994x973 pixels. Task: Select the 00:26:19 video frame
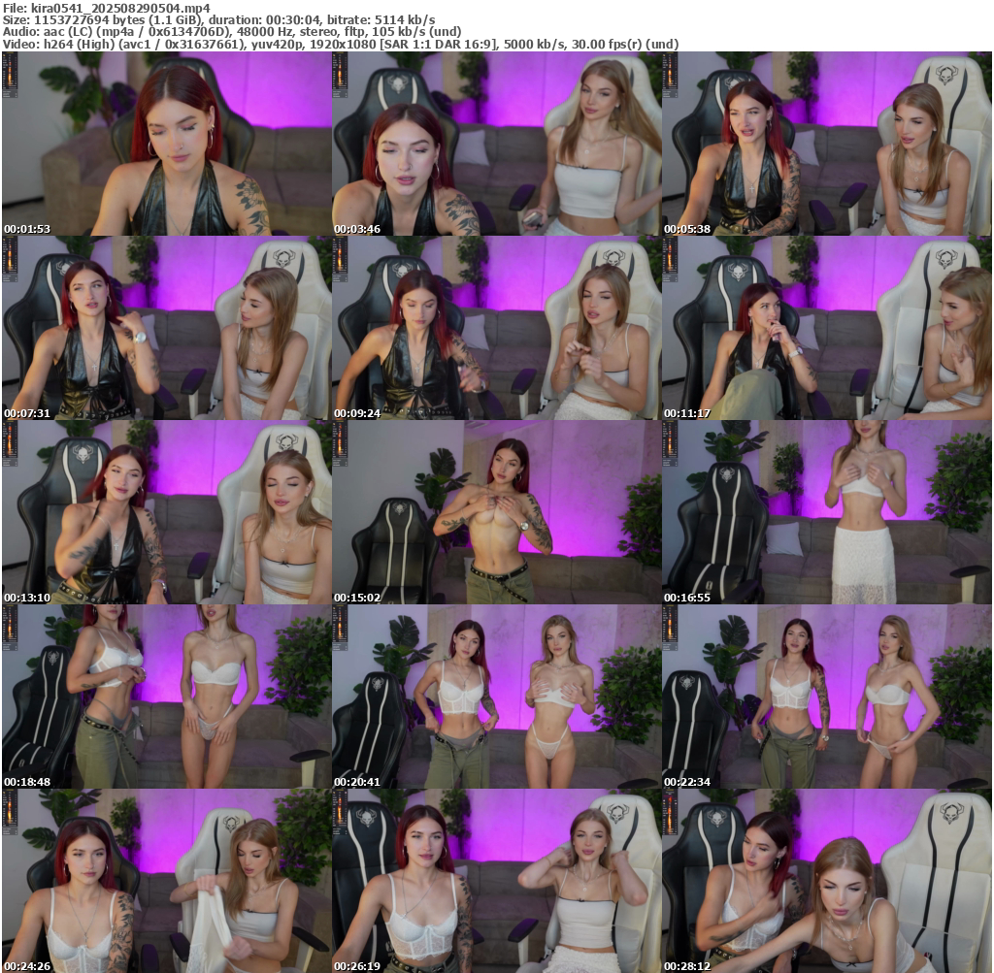(496, 881)
